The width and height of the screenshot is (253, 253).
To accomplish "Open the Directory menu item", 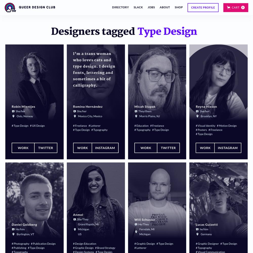I will click(x=120, y=7).
